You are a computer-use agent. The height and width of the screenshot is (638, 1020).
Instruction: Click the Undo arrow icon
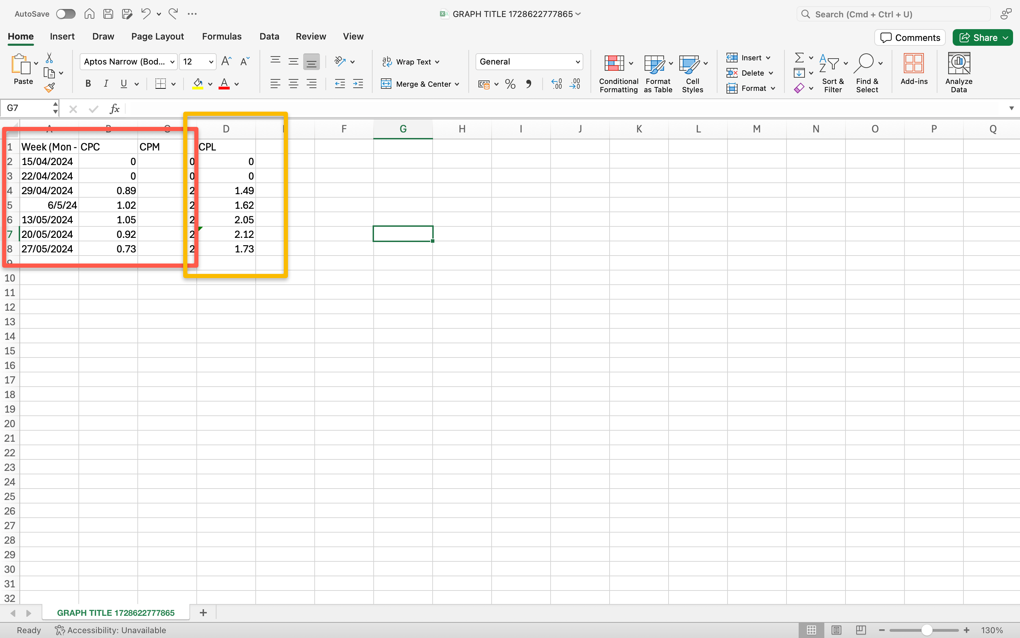146,14
